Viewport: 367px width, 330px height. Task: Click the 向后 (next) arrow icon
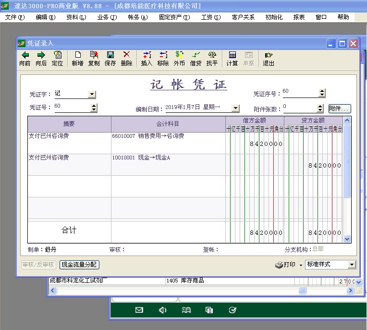[41, 55]
